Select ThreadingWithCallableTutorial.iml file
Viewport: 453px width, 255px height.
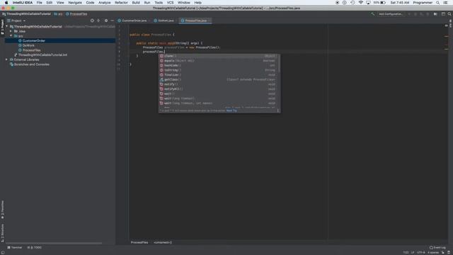(42, 55)
